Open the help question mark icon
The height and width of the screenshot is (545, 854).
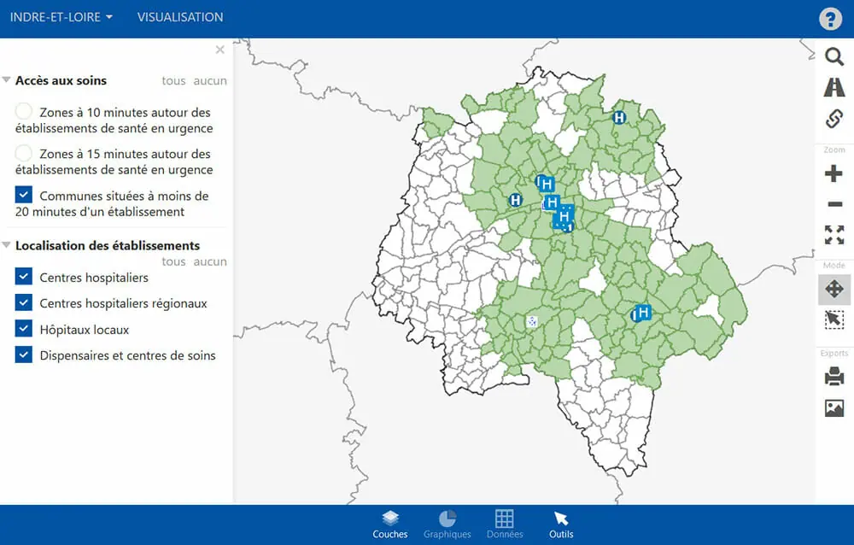point(830,19)
